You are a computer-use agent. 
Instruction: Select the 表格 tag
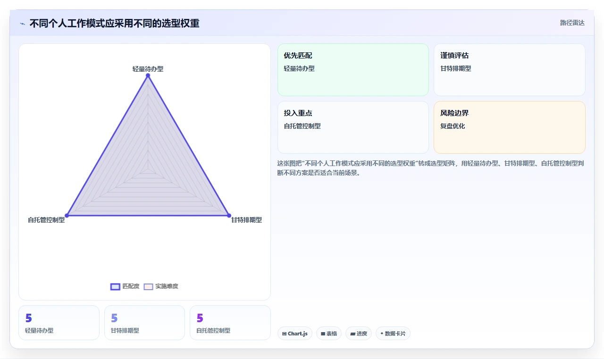click(x=328, y=334)
